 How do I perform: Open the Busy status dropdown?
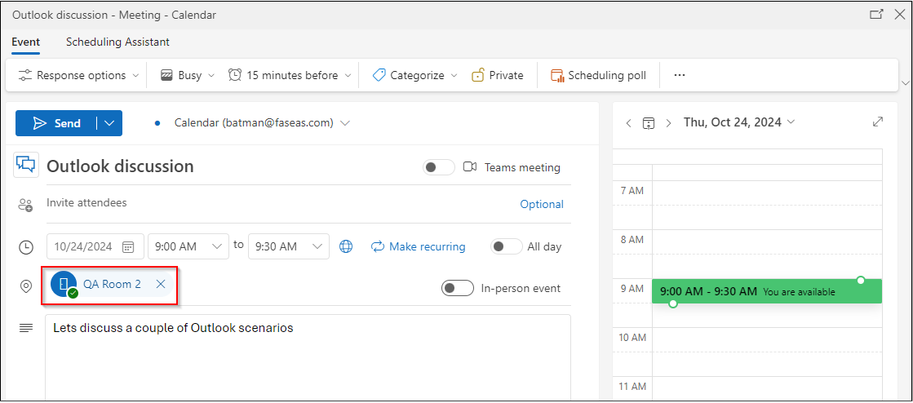coord(188,75)
